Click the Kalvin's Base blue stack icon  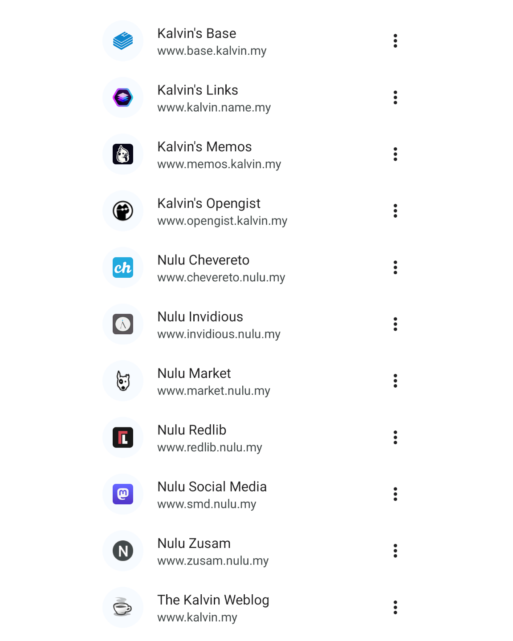pyautogui.click(x=123, y=41)
